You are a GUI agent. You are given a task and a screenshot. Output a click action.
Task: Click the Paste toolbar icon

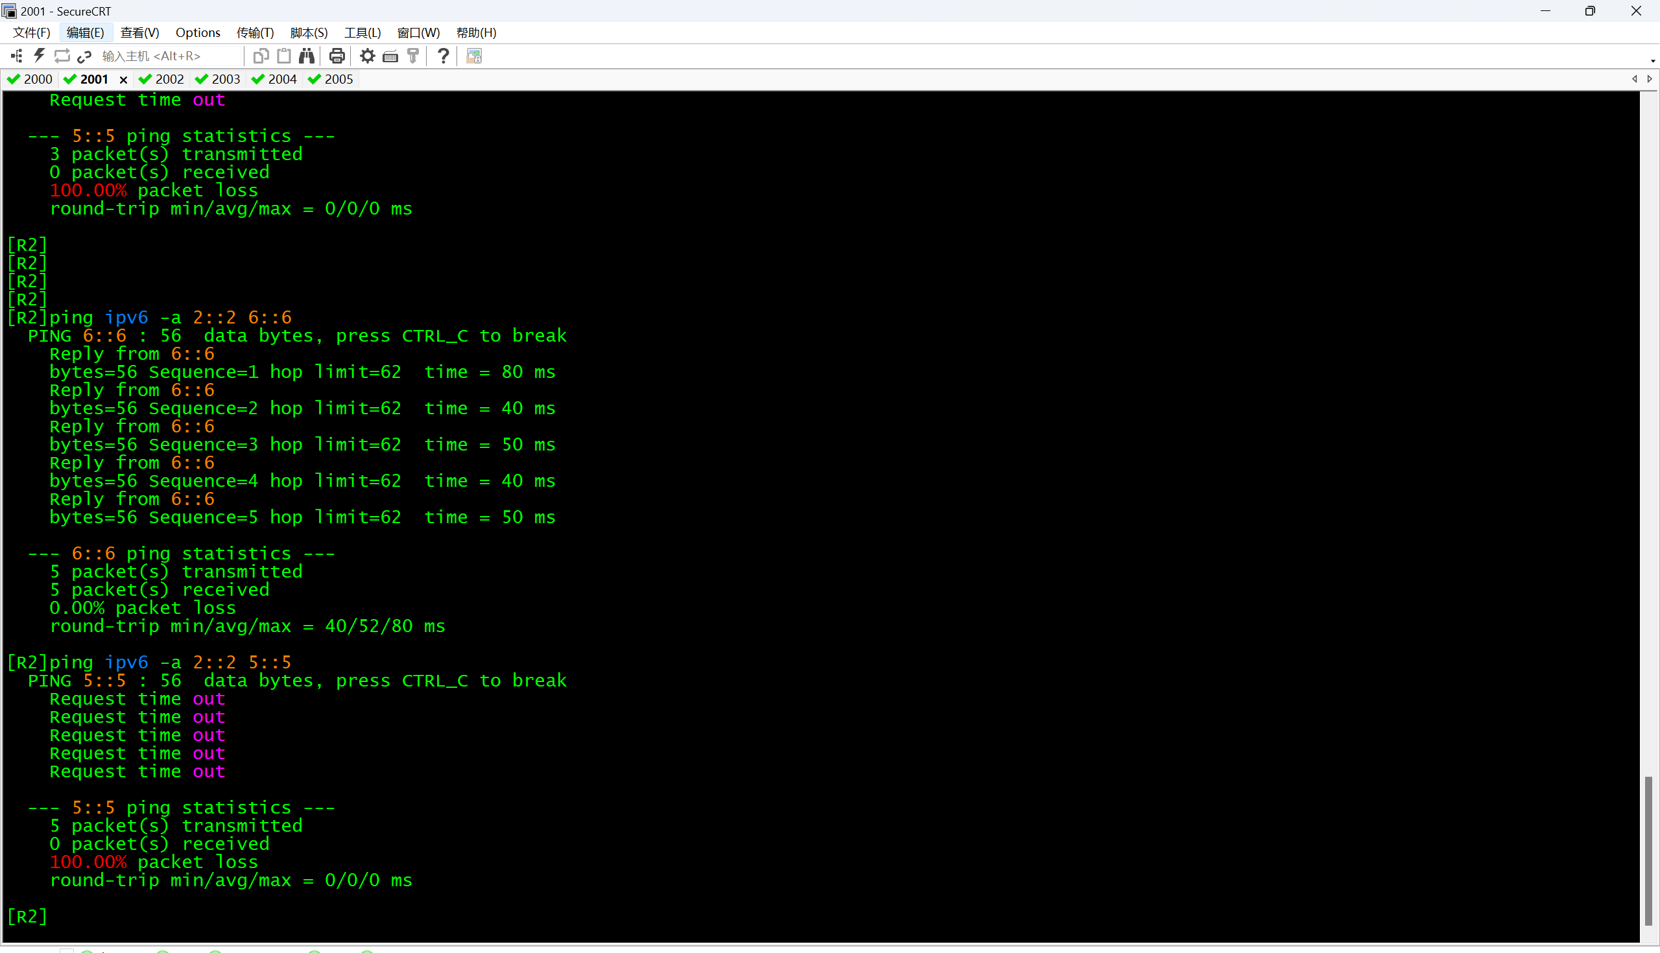pyautogui.click(x=283, y=56)
